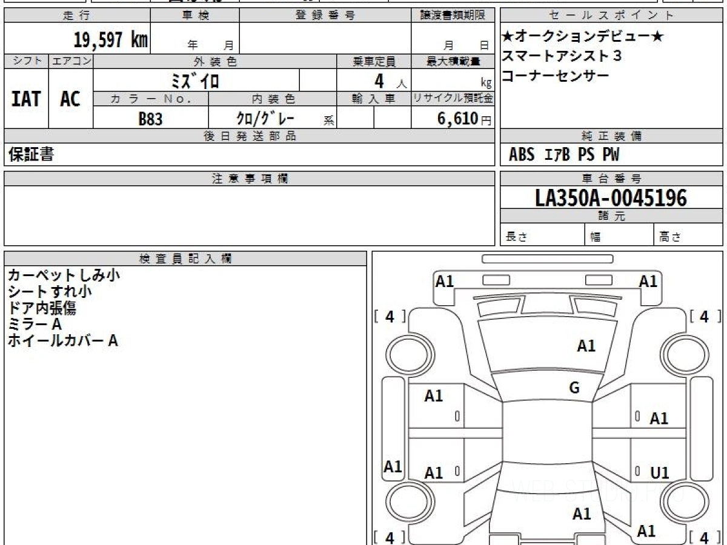Click the note カーペットしみ小
Viewport: 727px width, 545px height.
(64, 275)
